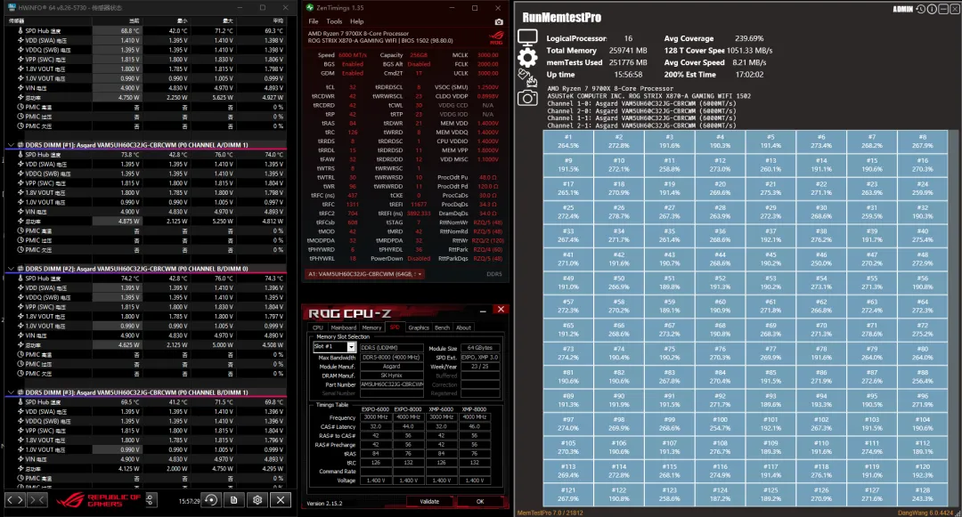Click memtest tile #64 in the grid
Viewport: 962px width, 517px height.
click(922, 306)
